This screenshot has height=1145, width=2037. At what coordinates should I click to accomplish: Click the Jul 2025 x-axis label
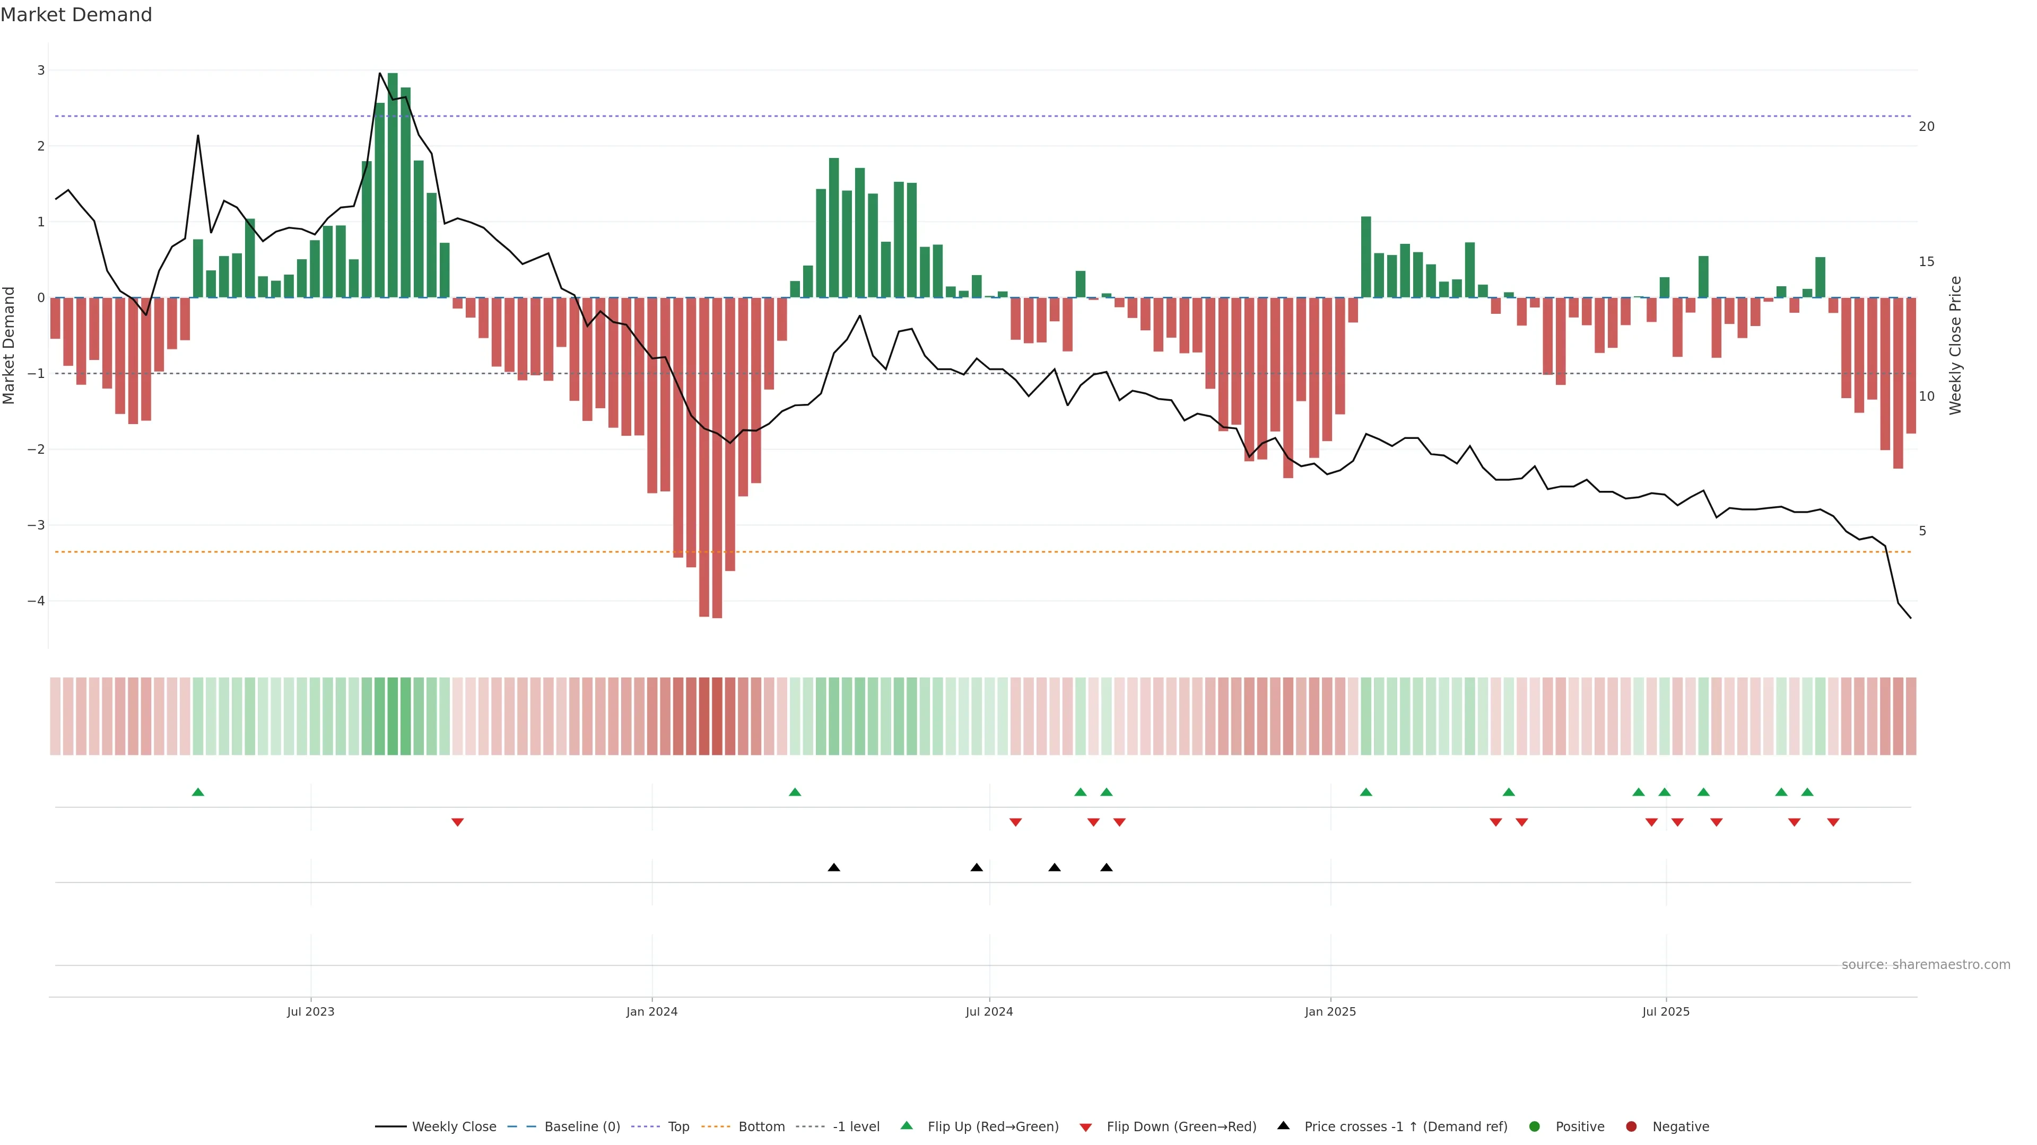click(x=1665, y=1011)
